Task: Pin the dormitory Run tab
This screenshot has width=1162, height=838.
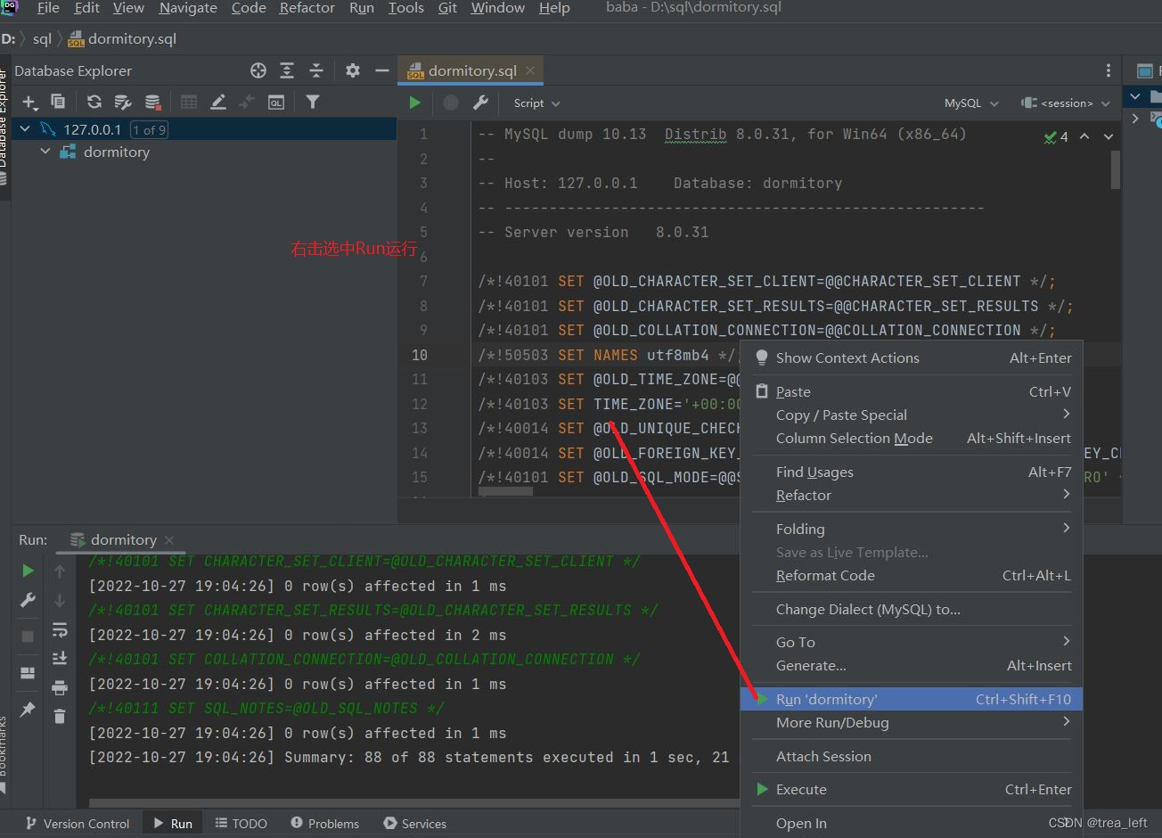Action: tap(29, 710)
